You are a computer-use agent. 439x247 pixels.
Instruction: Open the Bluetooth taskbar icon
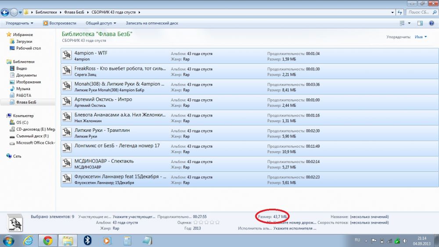[x=88, y=241]
